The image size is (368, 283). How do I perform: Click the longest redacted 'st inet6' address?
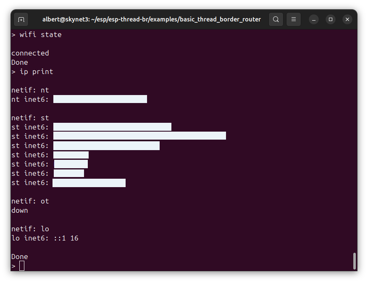point(139,135)
